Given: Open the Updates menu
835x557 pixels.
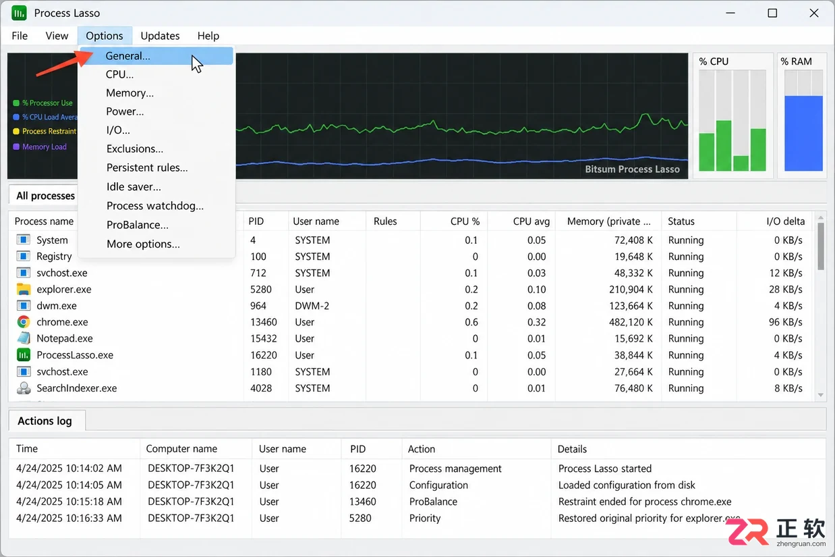Looking at the screenshot, I should (x=160, y=36).
